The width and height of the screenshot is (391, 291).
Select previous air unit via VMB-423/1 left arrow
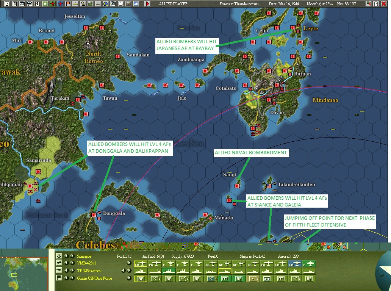click(66, 263)
